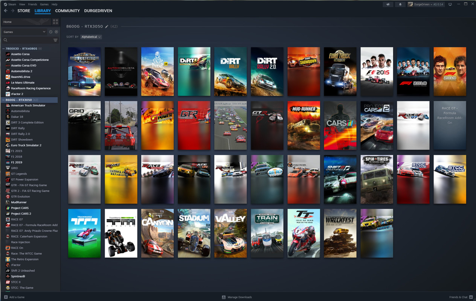The image size is (476, 301).
Task: Open Shift 2 Unleashed cover
Action: [340, 179]
